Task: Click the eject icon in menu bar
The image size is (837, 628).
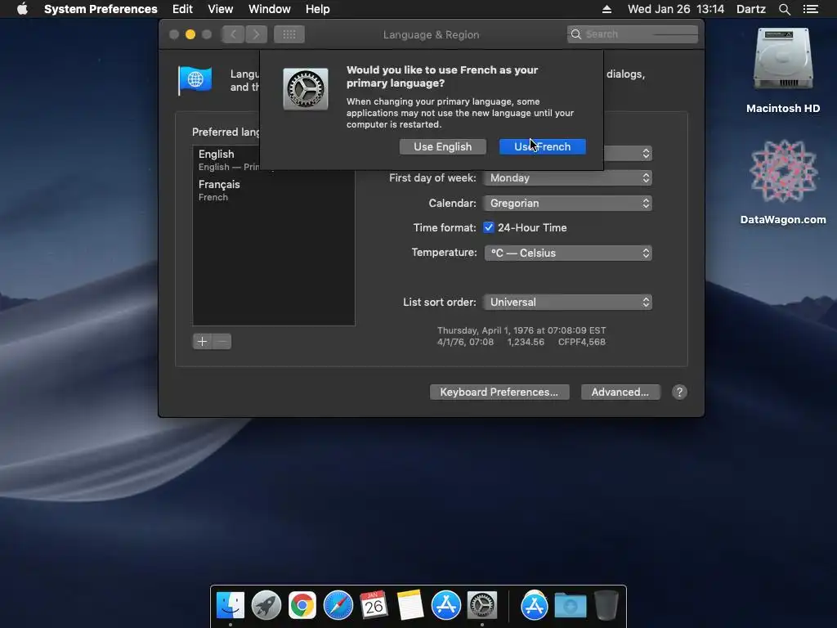Action: tap(607, 9)
